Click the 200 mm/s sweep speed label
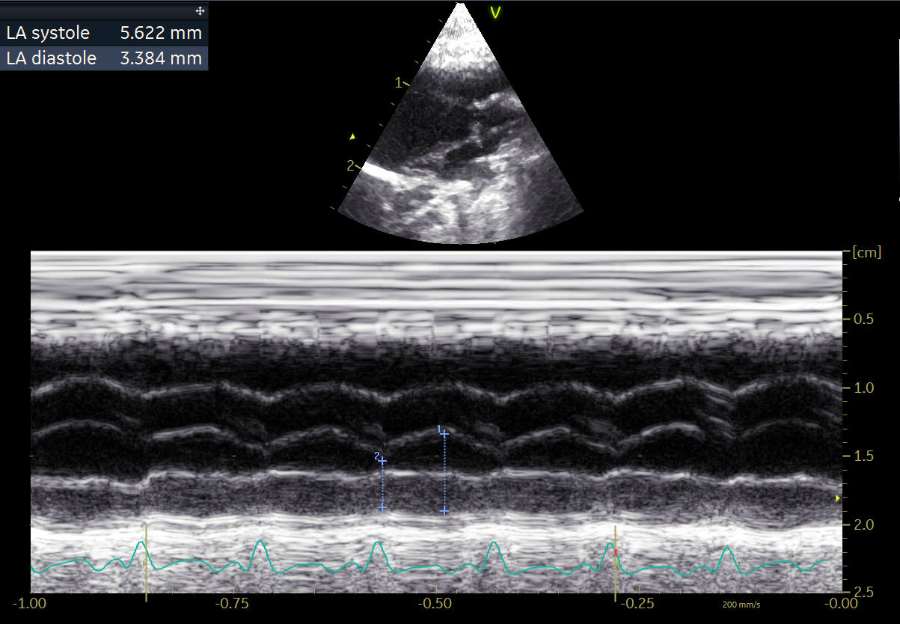The image size is (900, 624). (741, 604)
